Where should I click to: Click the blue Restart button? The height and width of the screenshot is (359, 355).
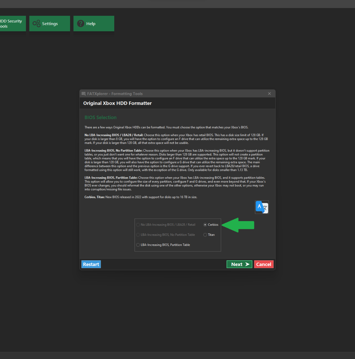click(91, 264)
